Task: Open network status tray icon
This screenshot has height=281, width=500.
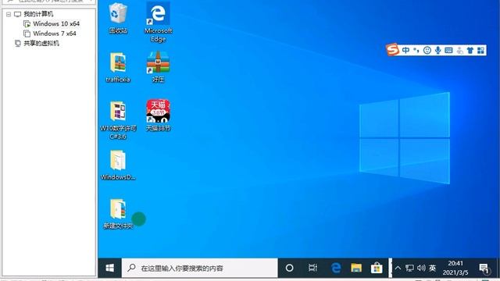Action: click(409, 269)
